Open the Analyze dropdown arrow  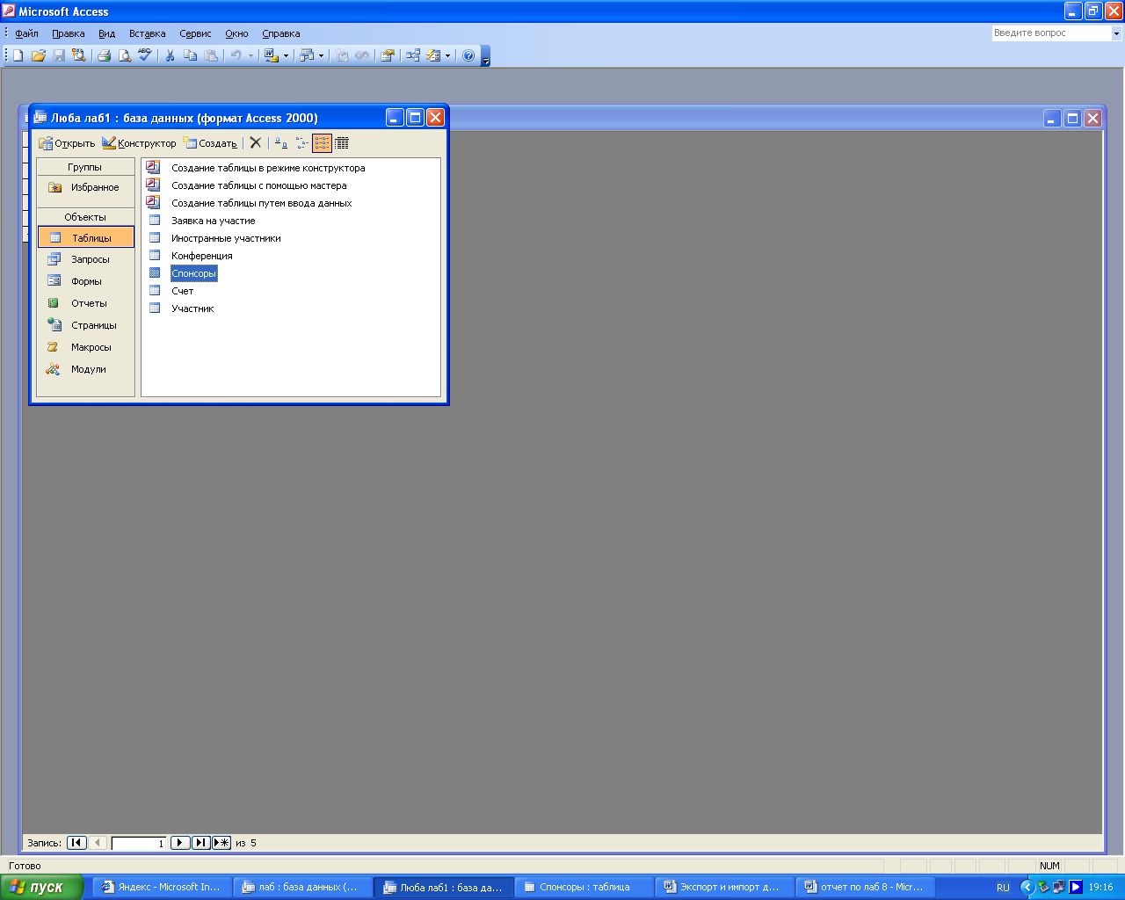pos(321,55)
